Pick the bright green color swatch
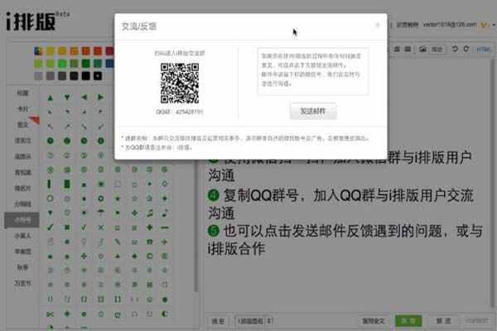The image size is (497, 331). 62,64
